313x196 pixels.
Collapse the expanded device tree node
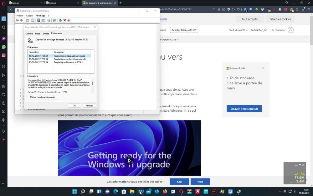(20, 76)
